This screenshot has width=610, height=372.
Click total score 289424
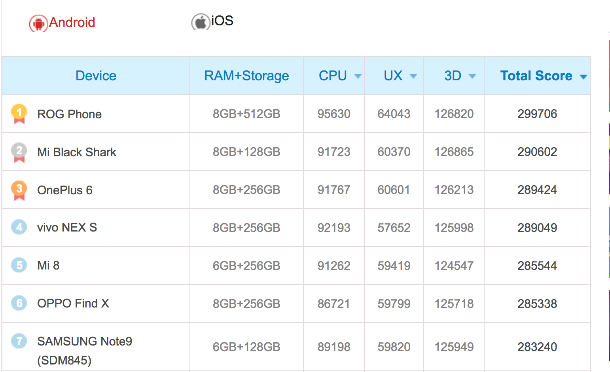pyautogui.click(x=537, y=190)
